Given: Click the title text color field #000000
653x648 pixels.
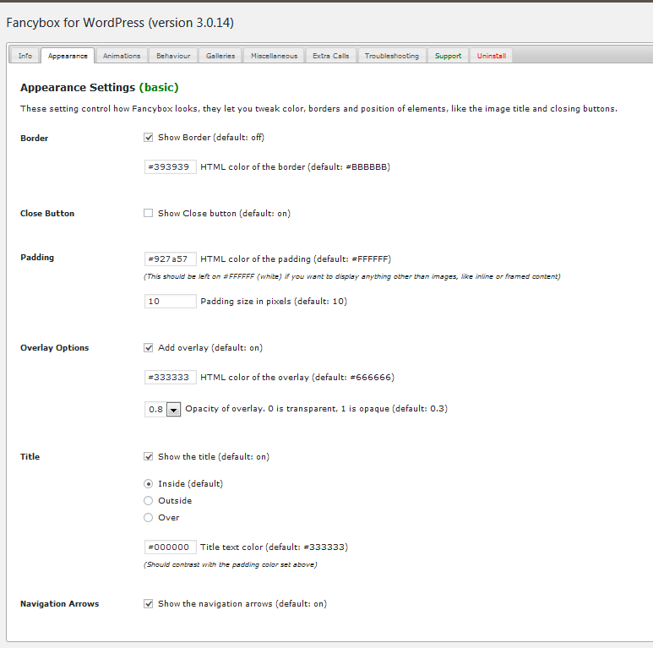Looking at the screenshot, I should (171, 547).
